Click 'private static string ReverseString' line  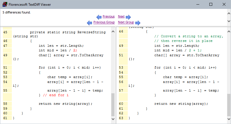[x=68, y=32]
